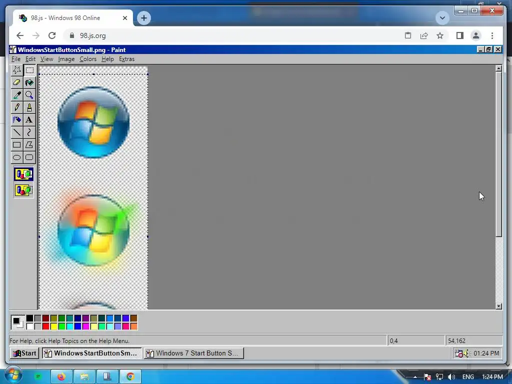
Task: Open the Extras menu
Action: 126,59
